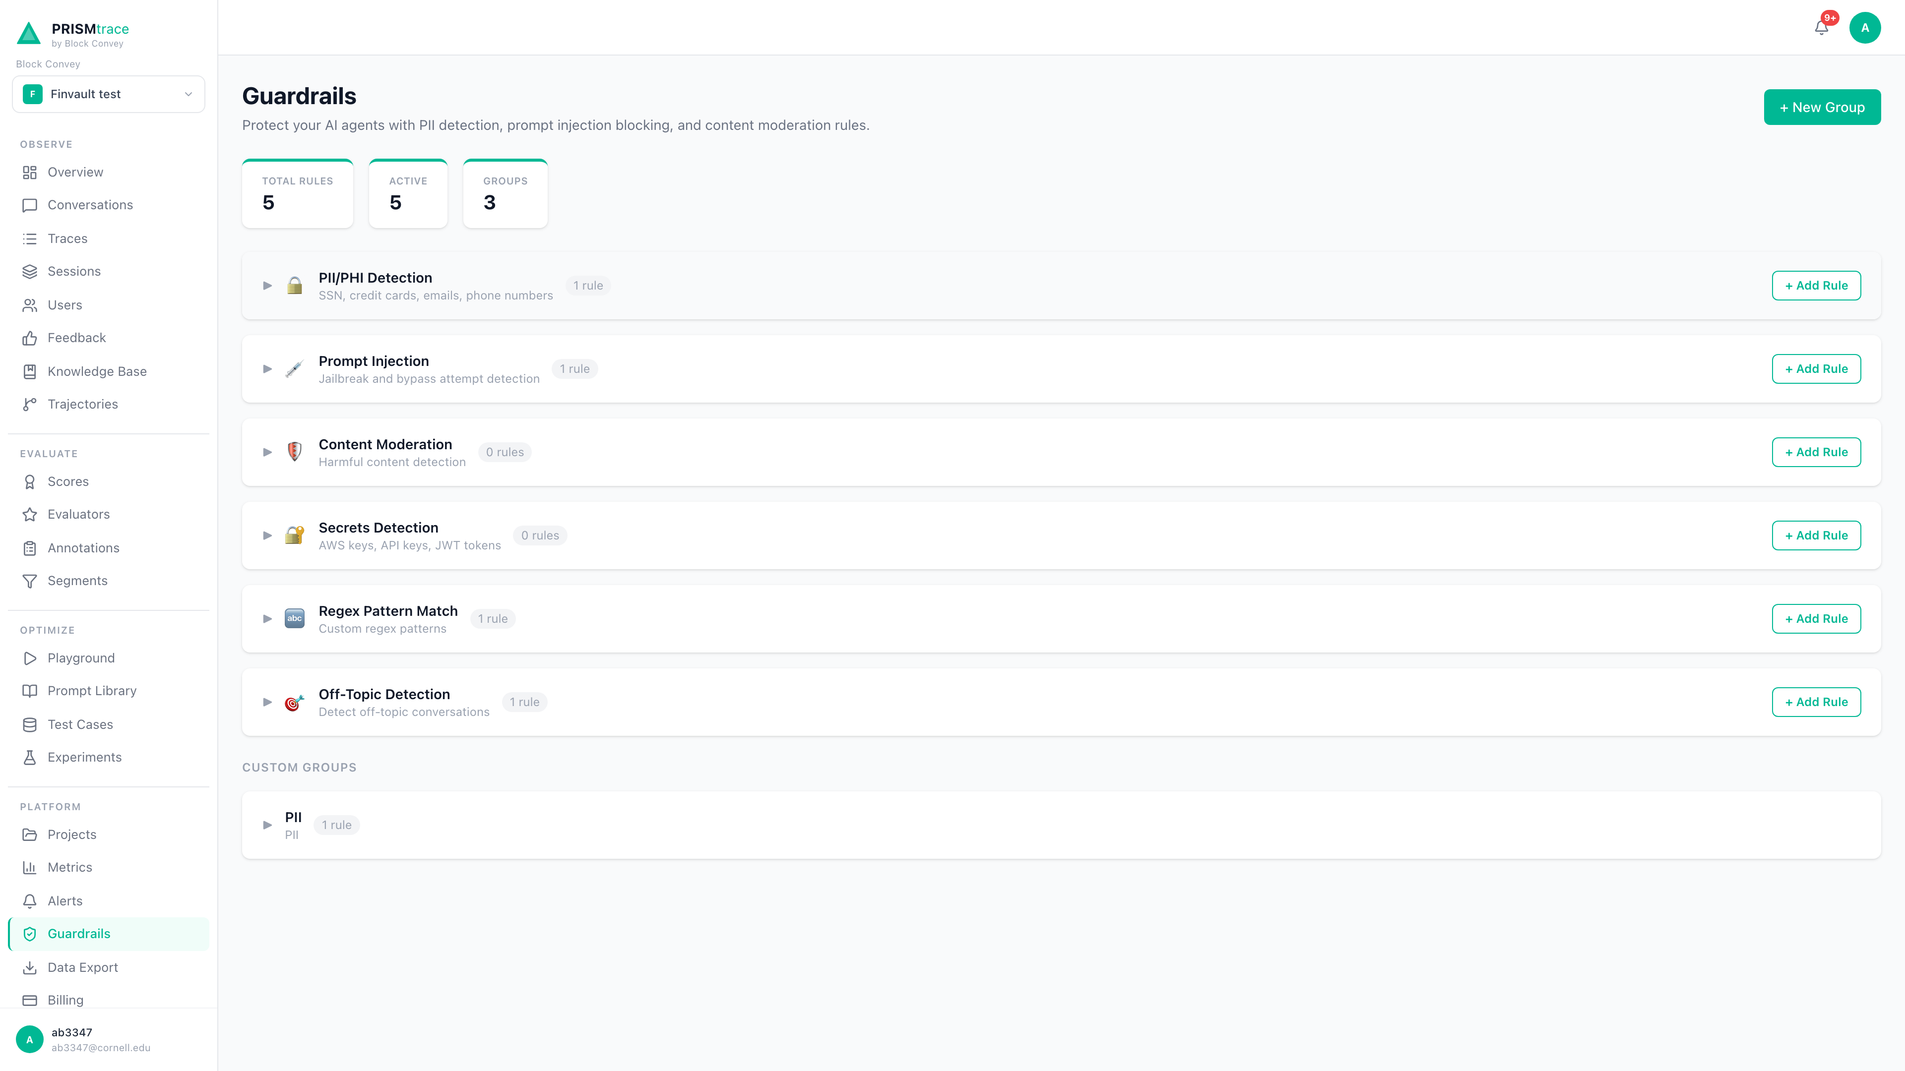The width and height of the screenshot is (1905, 1071).
Task: Add Rule to Off-Topic Detection
Action: (1816, 702)
